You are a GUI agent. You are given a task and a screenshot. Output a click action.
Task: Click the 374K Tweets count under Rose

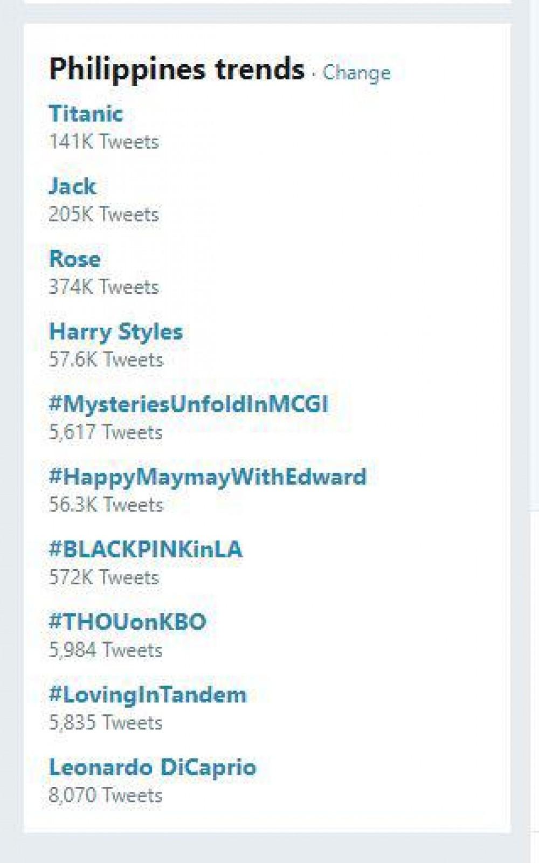[x=104, y=287]
